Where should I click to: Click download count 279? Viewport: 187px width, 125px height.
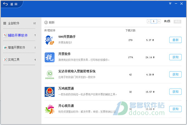tap(131, 40)
